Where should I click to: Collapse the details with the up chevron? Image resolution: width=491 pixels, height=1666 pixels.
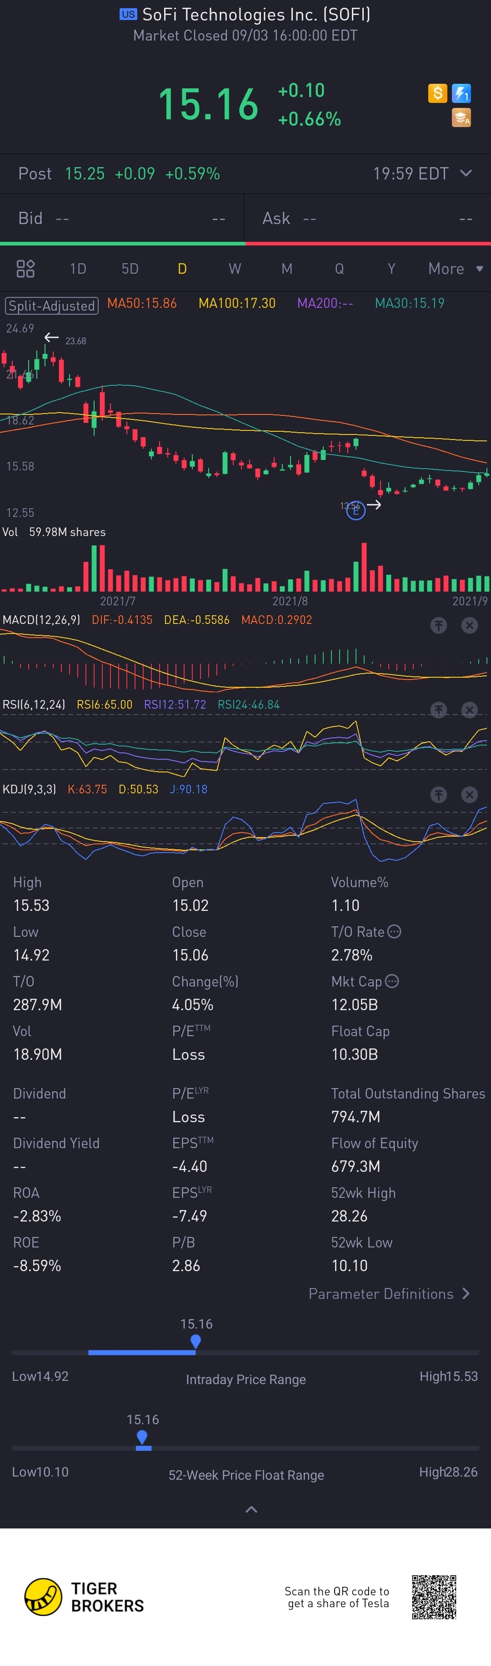(251, 1509)
